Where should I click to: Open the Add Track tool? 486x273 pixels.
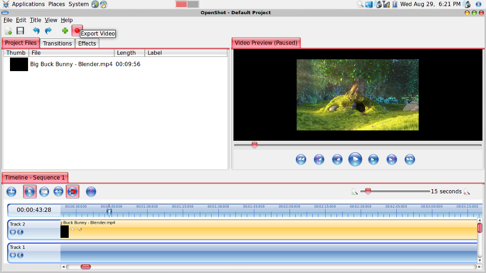tap(11, 191)
